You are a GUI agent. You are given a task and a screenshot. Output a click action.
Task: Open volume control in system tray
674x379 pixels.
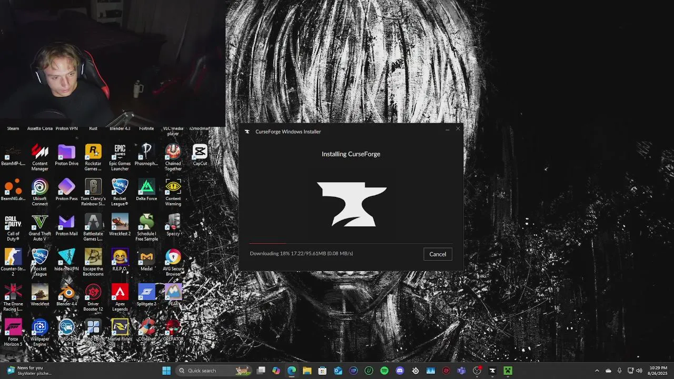point(639,371)
